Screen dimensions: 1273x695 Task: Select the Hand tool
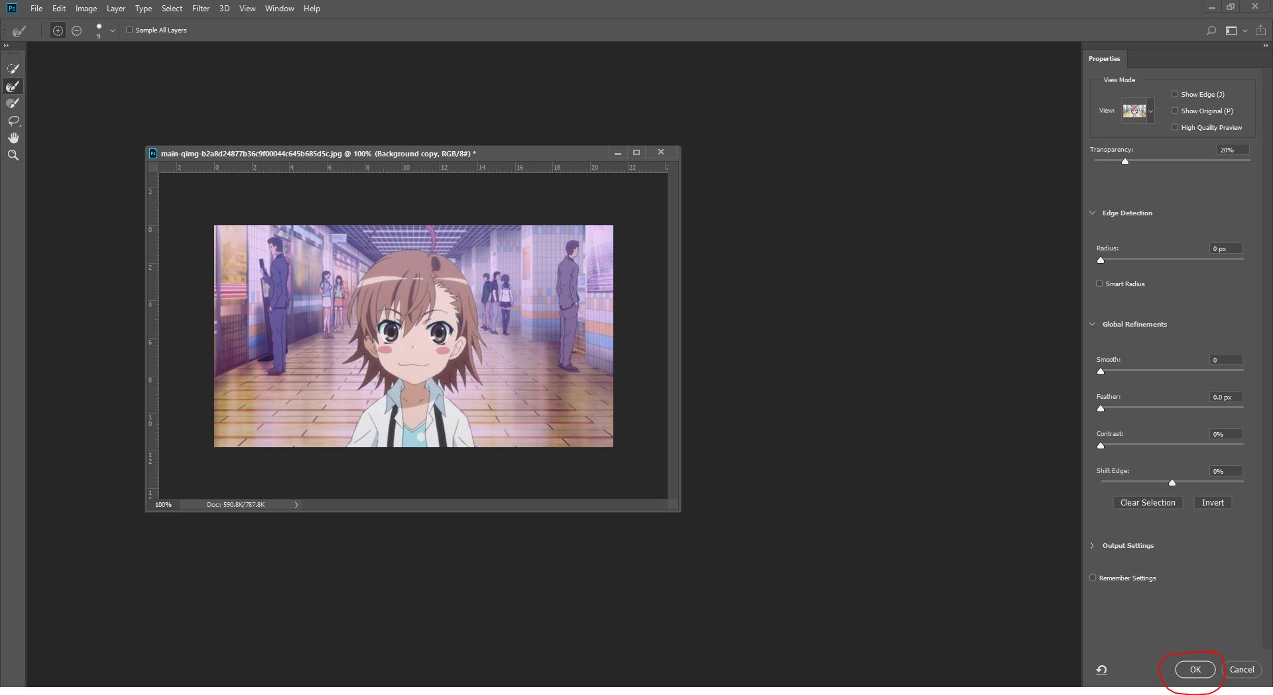tap(13, 138)
